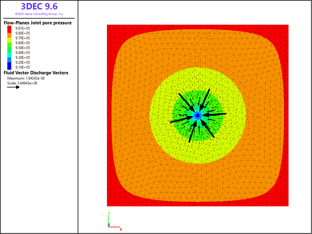Click the Scale 3.64943e+08 value

22,83
